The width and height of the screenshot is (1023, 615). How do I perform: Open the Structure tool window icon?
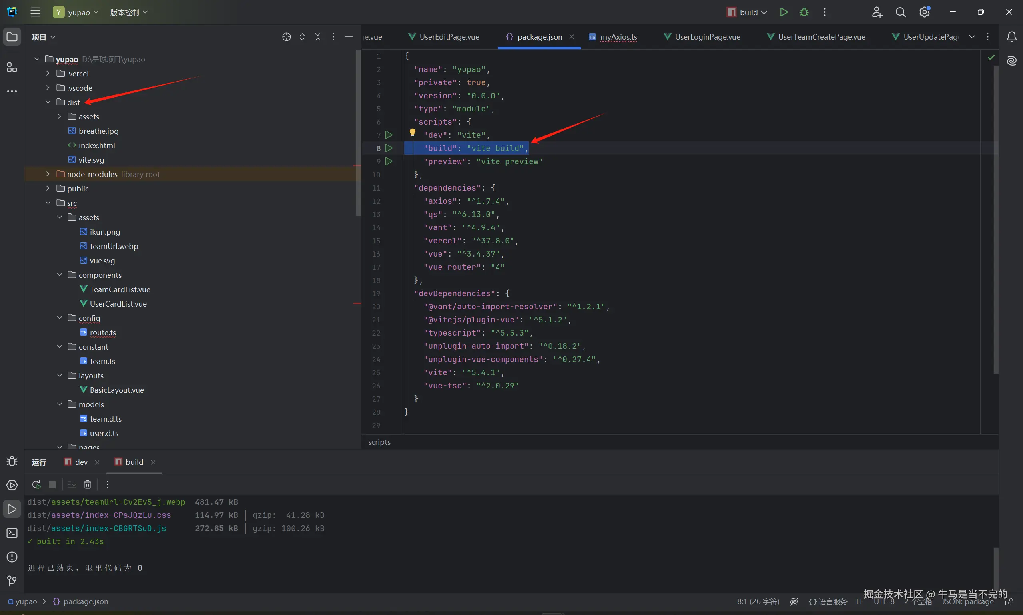[12, 67]
